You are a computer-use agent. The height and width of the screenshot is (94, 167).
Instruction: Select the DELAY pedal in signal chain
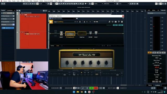tap(96, 33)
